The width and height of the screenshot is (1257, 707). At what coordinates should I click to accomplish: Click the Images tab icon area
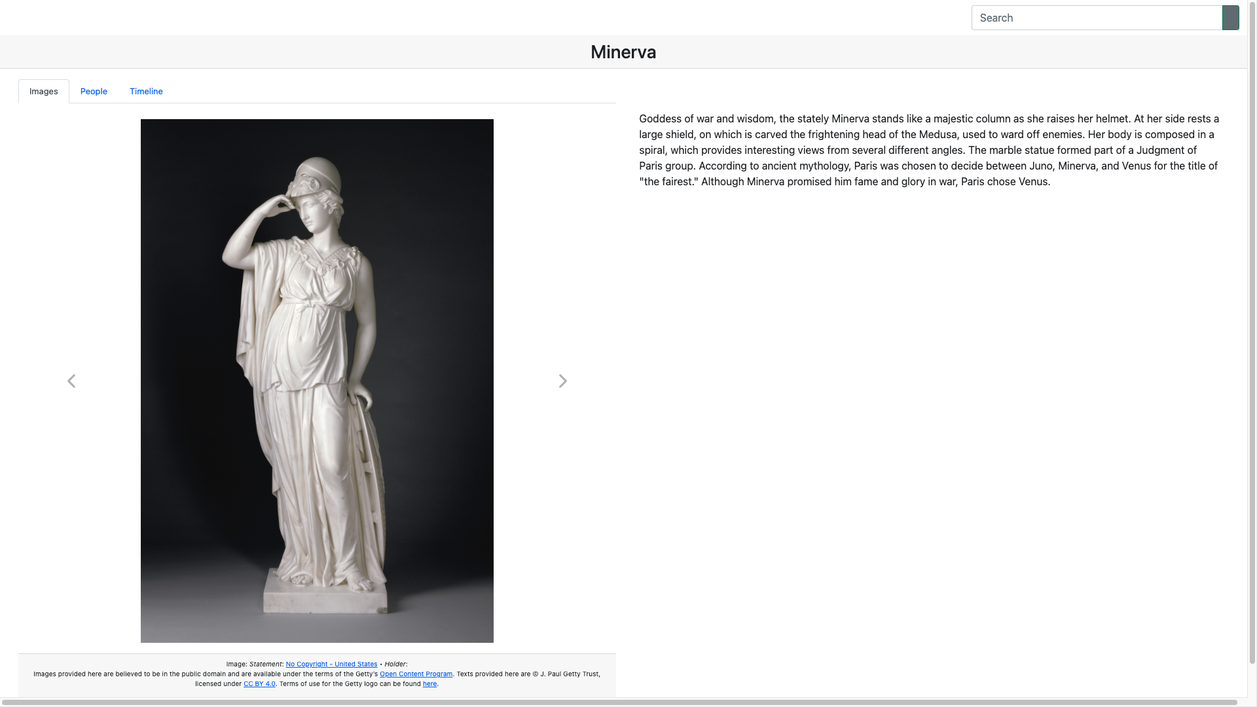43,90
